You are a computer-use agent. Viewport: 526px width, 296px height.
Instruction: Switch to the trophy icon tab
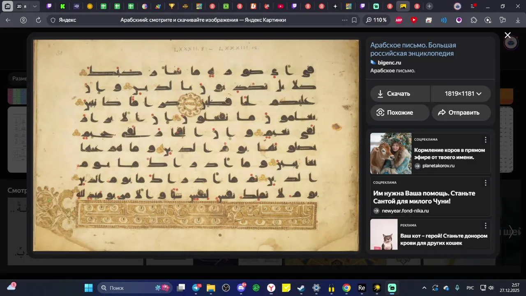171,6
